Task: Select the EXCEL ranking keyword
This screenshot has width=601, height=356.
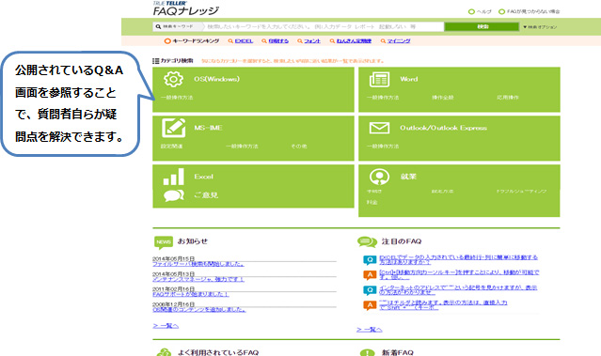Action: pyautogui.click(x=244, y=41)
